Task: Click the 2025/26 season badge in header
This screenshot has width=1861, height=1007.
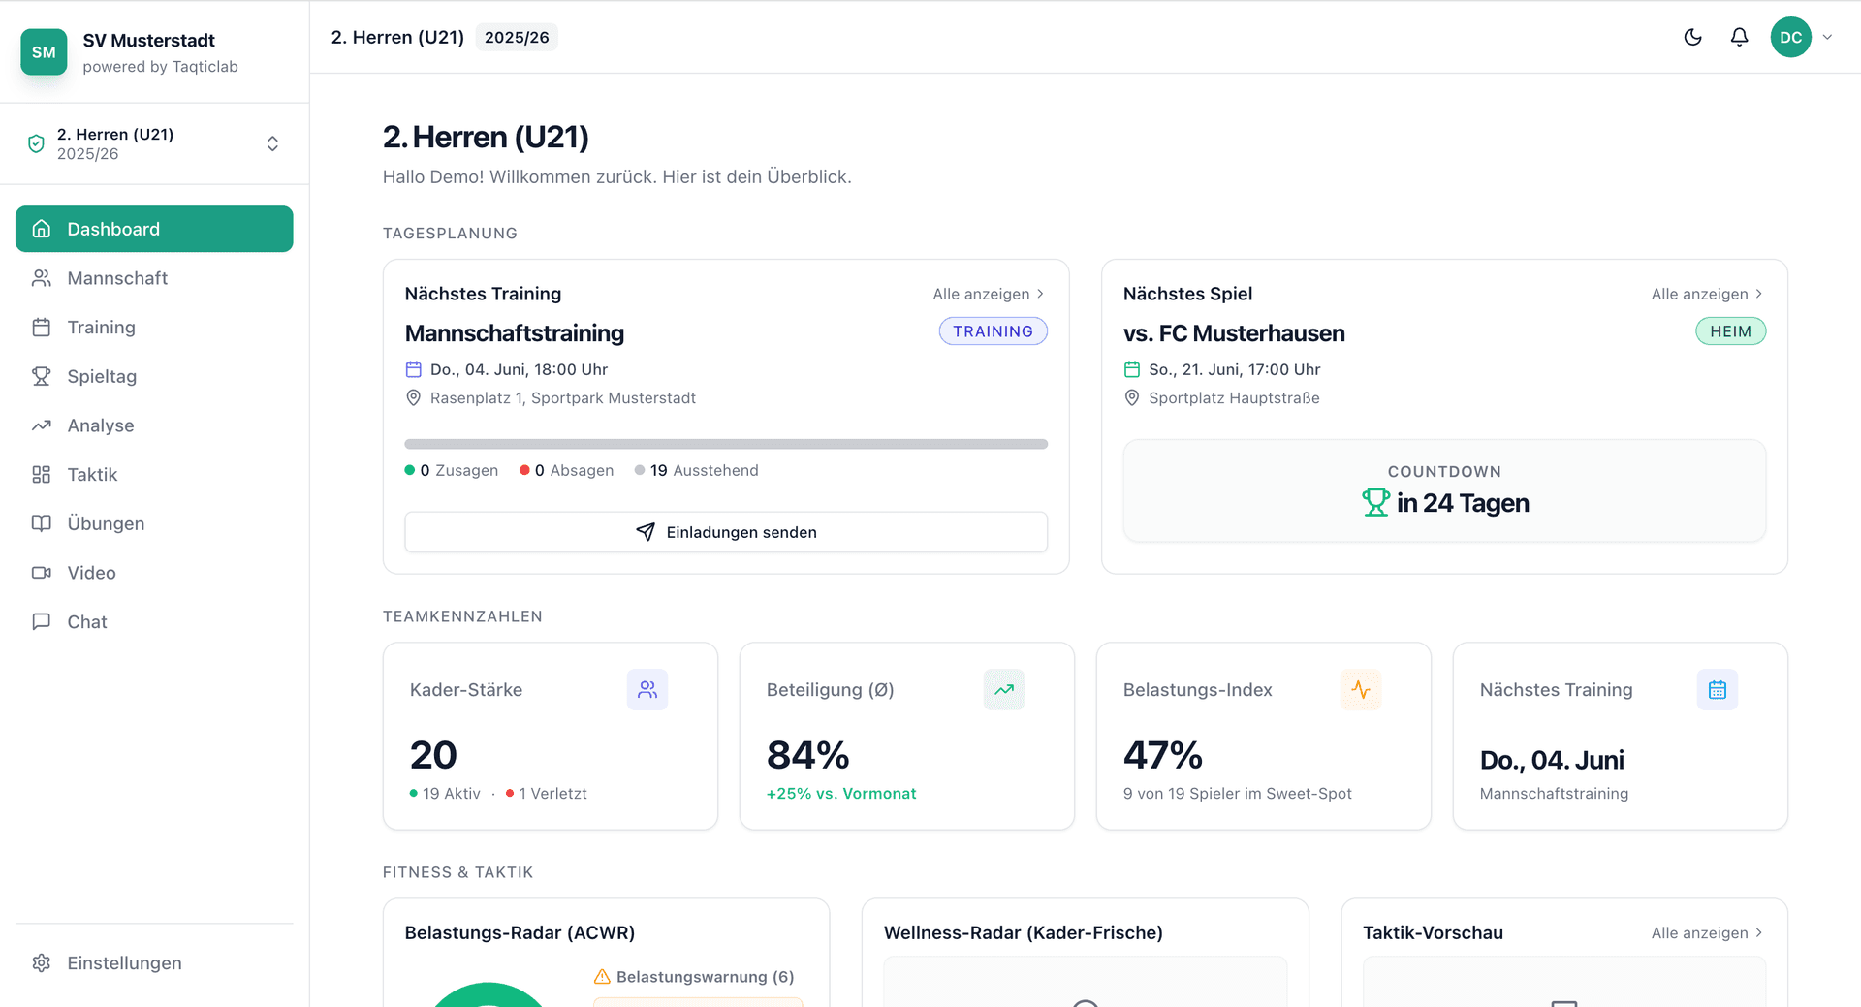Action: 517,37
